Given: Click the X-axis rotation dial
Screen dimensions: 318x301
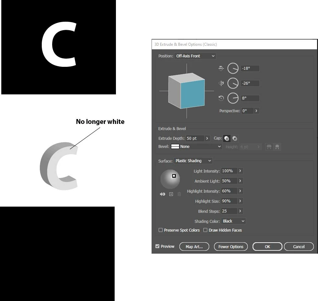Looking at the screenshot, I should [233, 68].
